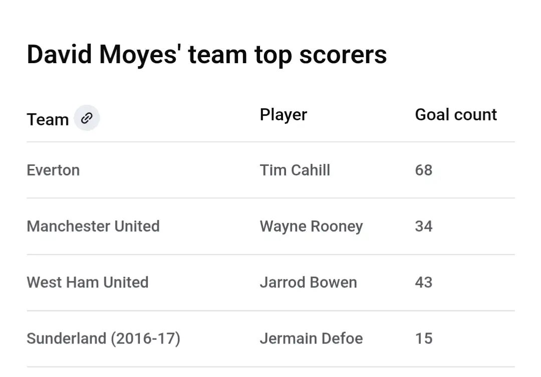Click the Tim Cahill player name
The height and width of the screenshot is (377, 541).
[x=295, y=170]
